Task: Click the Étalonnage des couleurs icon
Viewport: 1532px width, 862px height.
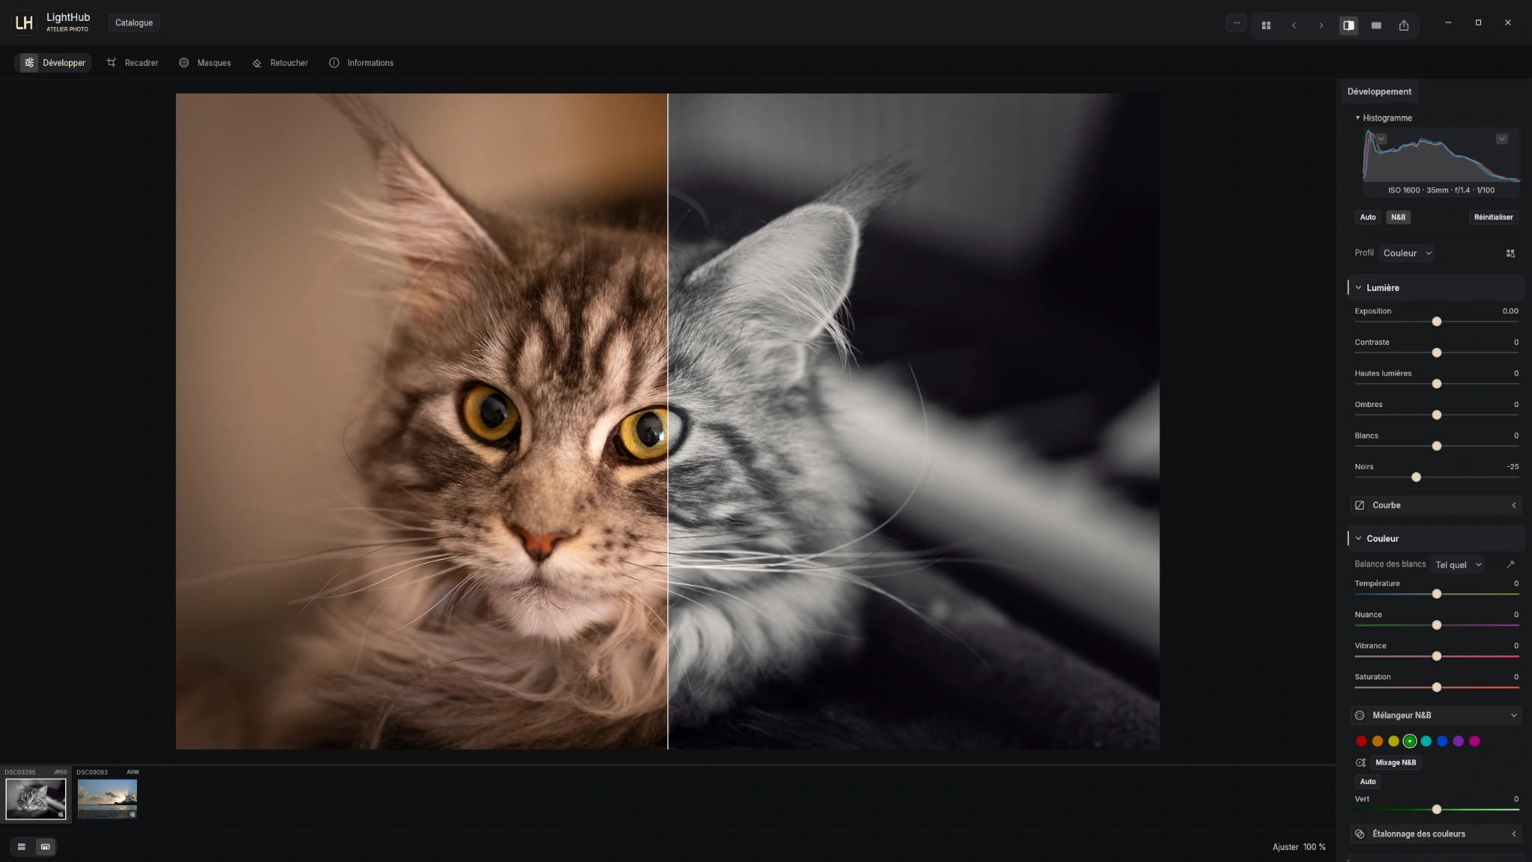Action: click(x=1359, y=834)
